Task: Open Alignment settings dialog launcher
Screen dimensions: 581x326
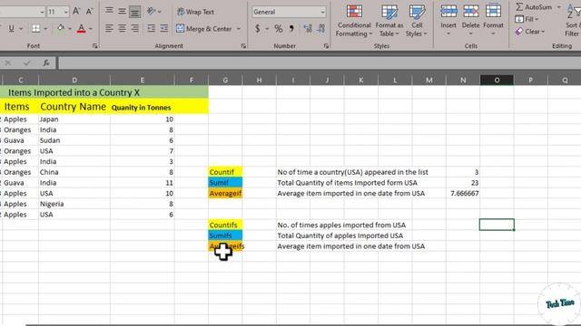Action: [x=243, y=46]
